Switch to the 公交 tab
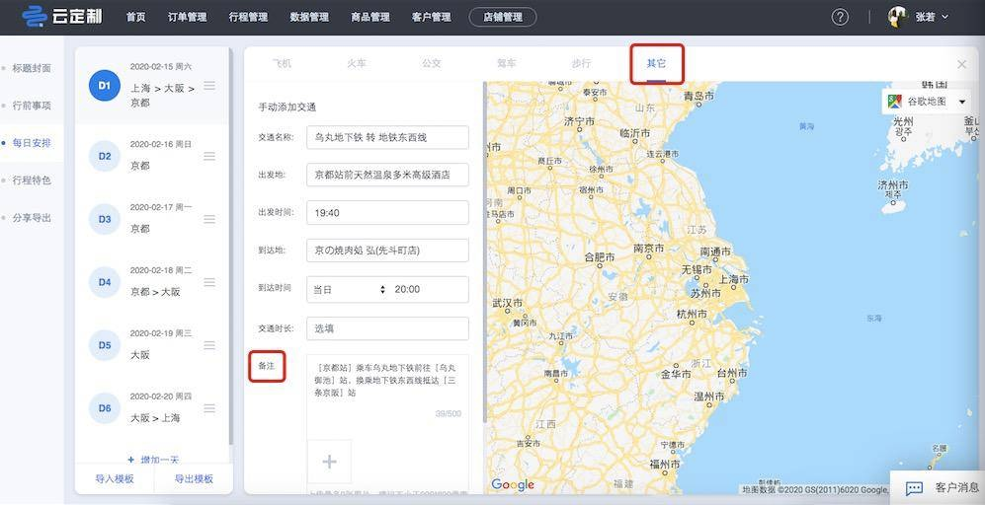 [x=432, y=63]
